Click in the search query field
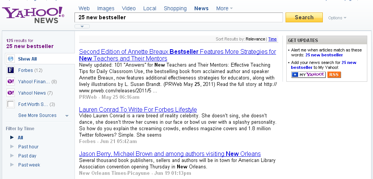This screenshot has height=179, width=373. (179, 17)
